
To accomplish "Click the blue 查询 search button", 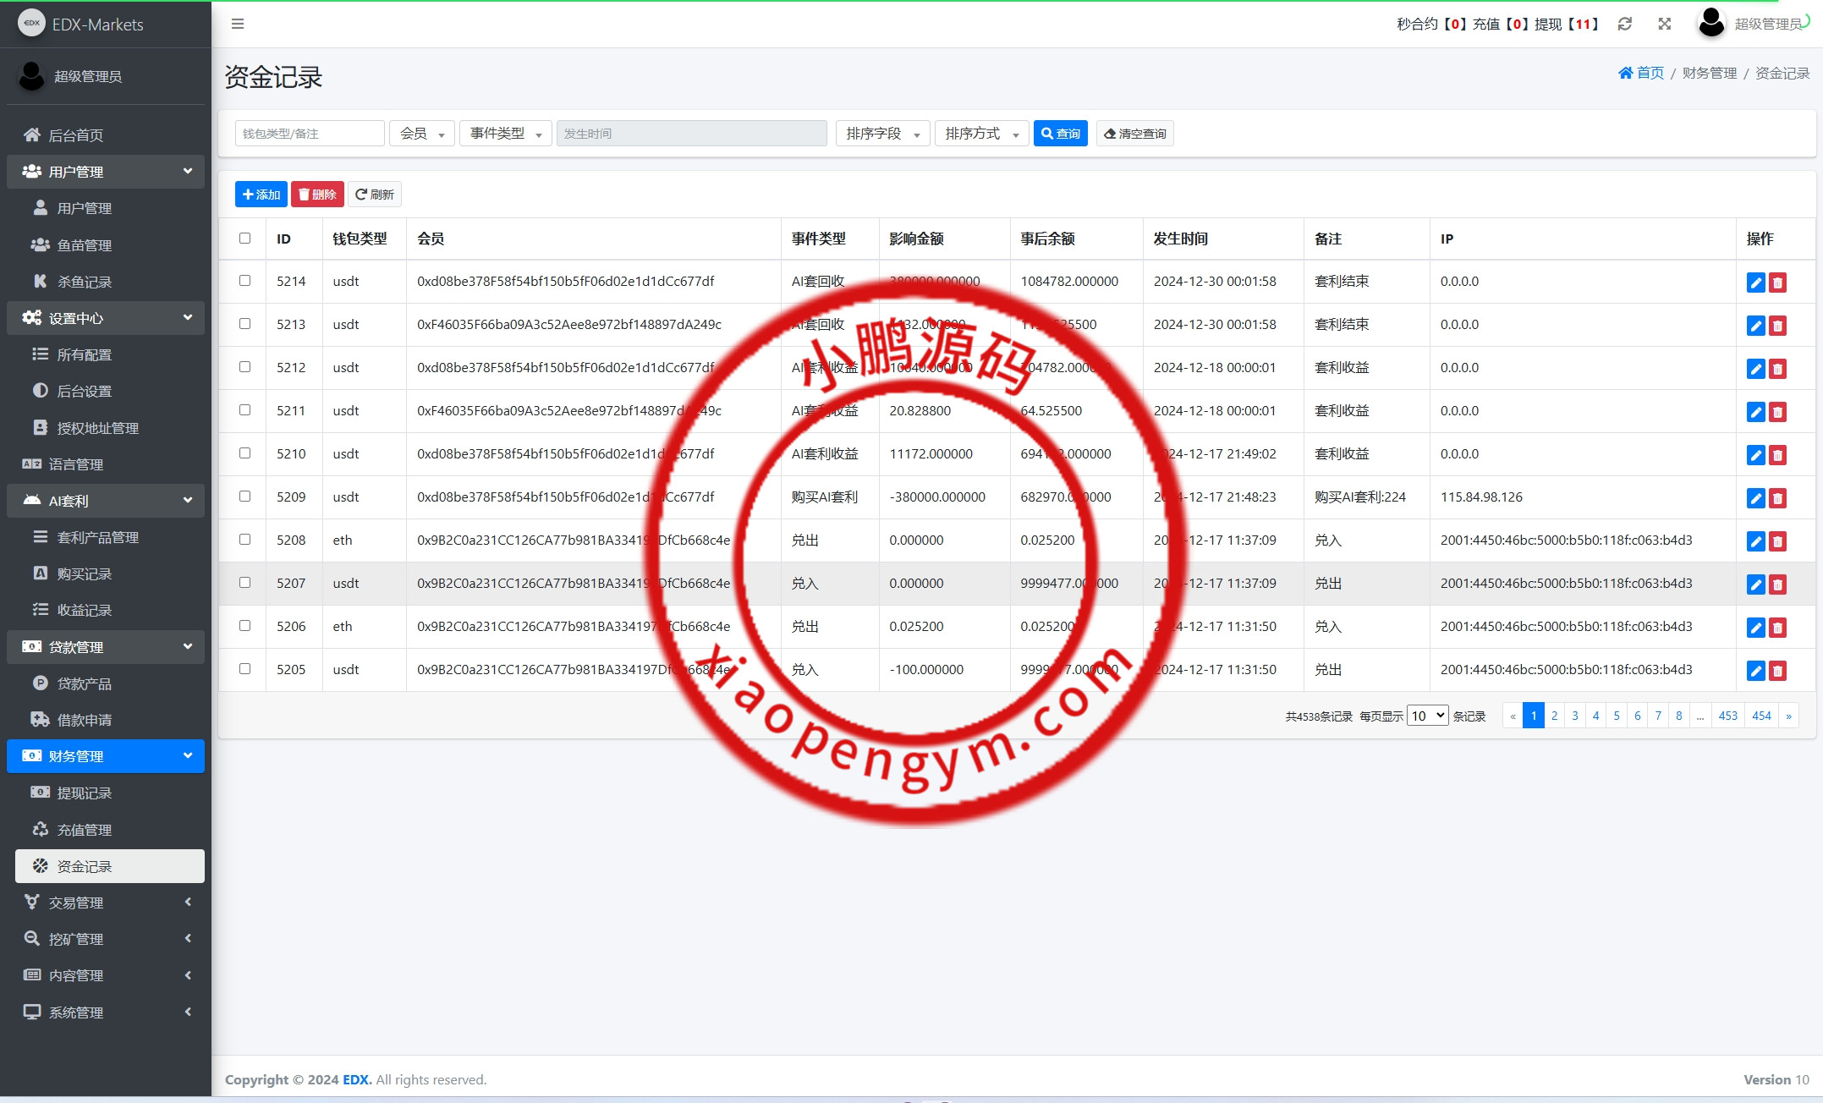I will [x=1060, y=134].
